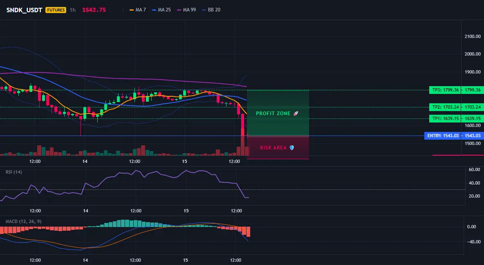Screen dimensions: 484x265
Task: Click the 2000.00 price axis value
Action: [473, 54]
